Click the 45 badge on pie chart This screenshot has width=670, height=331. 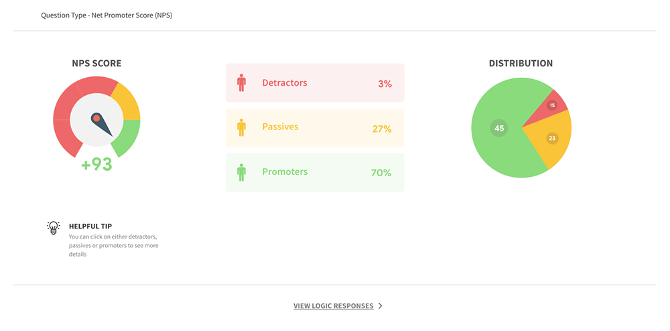tap(498, 128)
